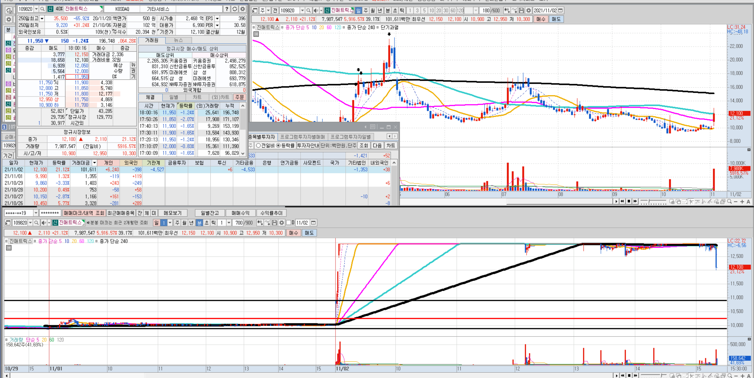This screenshot has height=378, width=754.
Task: Click the lower chart settings gear icon
Action: point(281,223)
